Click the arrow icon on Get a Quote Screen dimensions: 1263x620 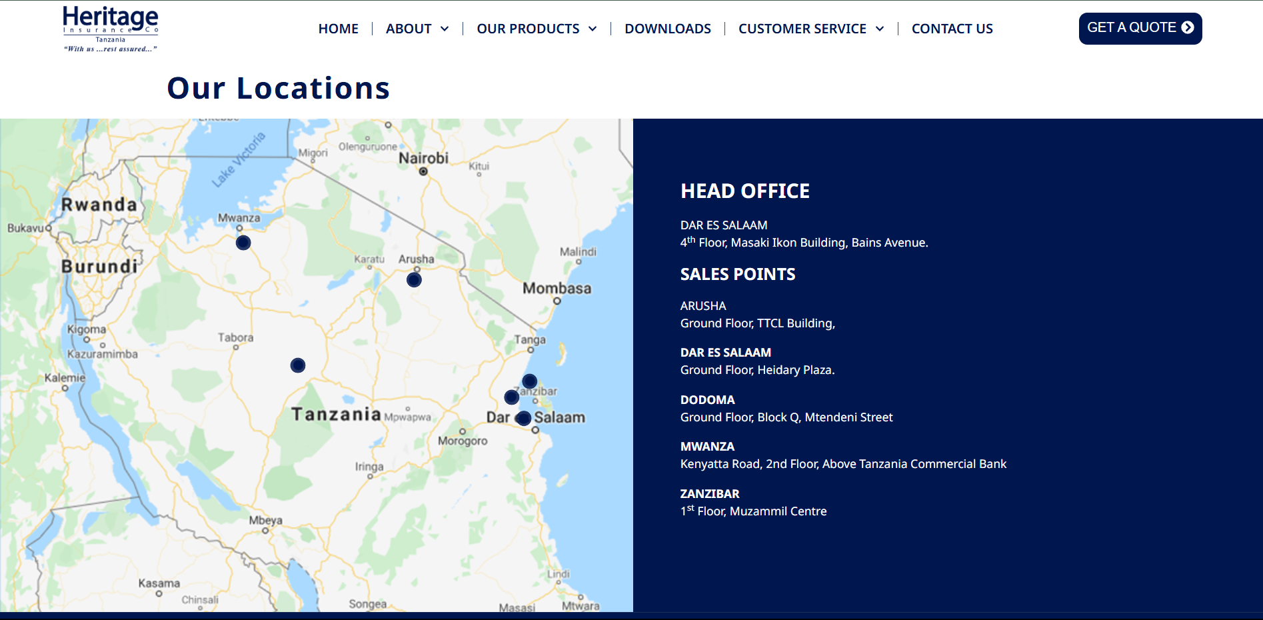1188,28
